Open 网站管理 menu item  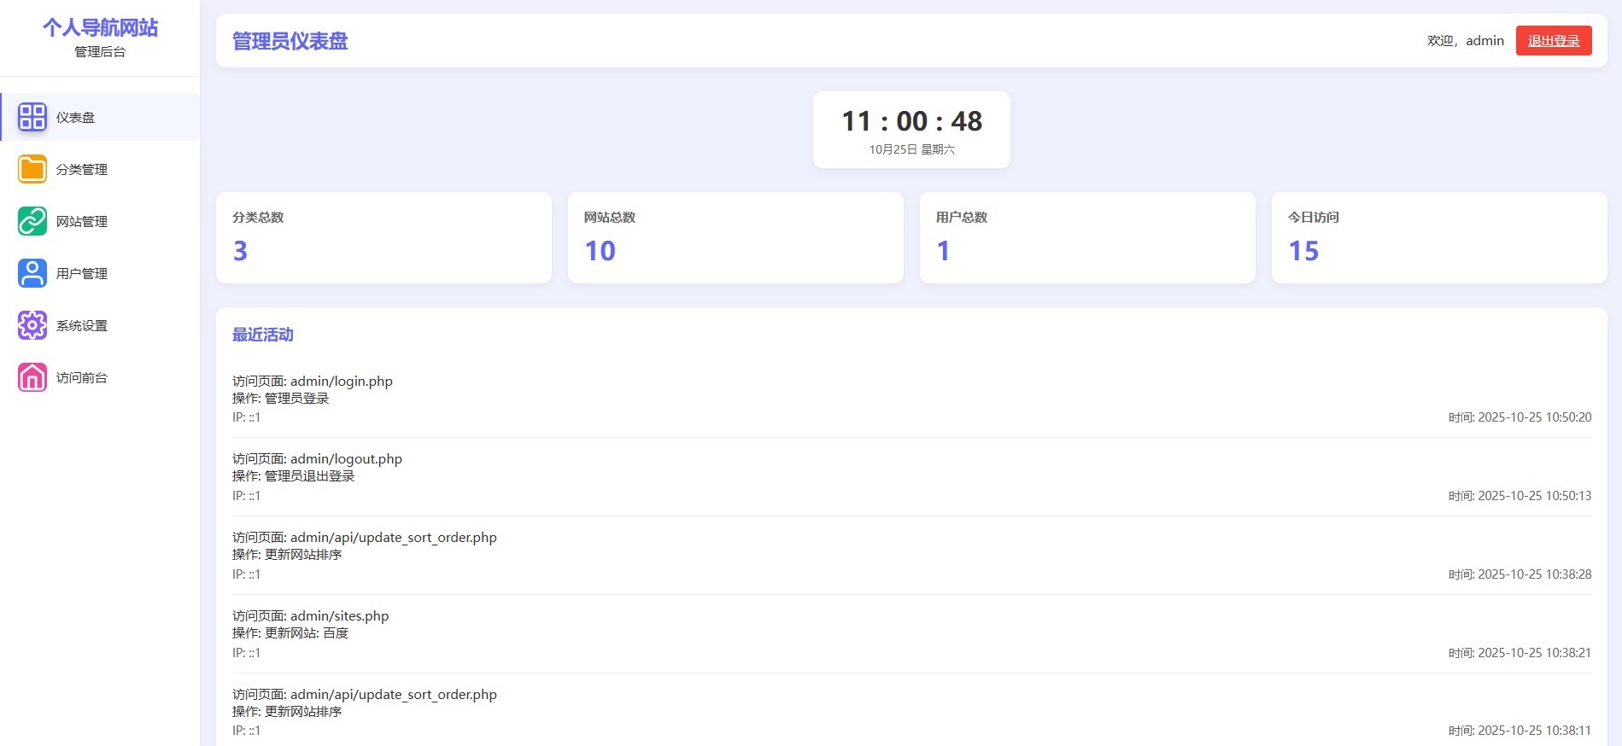coord(100,221)
